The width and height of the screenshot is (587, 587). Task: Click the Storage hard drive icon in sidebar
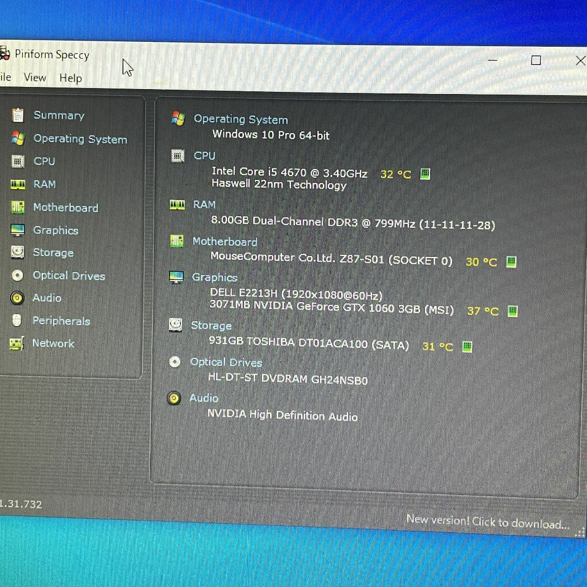coord(17,252)
